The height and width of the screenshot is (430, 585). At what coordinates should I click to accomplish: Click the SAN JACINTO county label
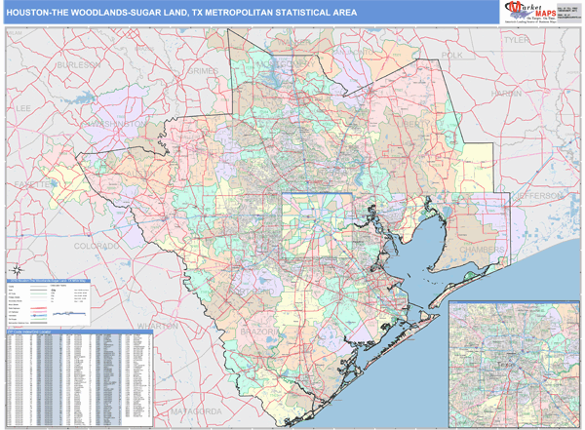351,53
